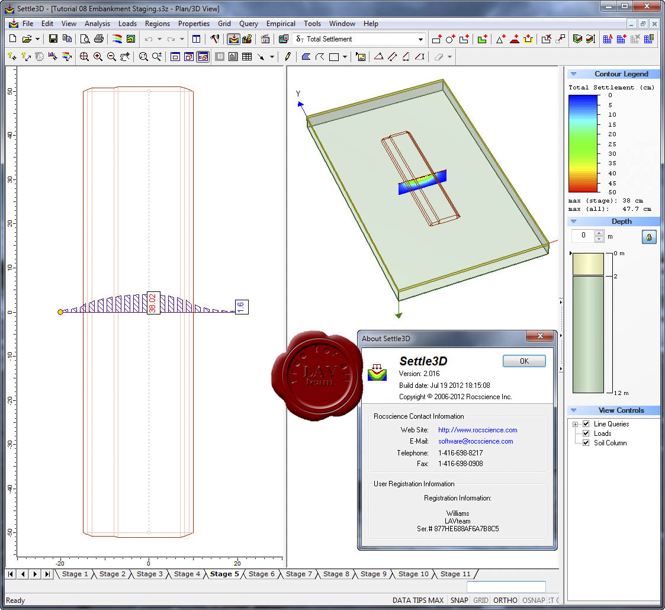The height and width of the screenshot is (610, 665).
Task: Collapse the View Controls panel
Action: click(573, 410)
